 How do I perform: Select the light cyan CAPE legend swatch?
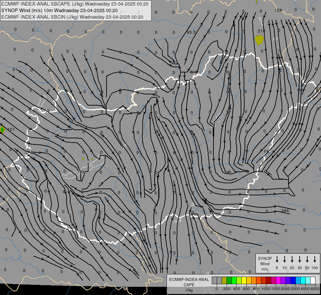[308, 280]
